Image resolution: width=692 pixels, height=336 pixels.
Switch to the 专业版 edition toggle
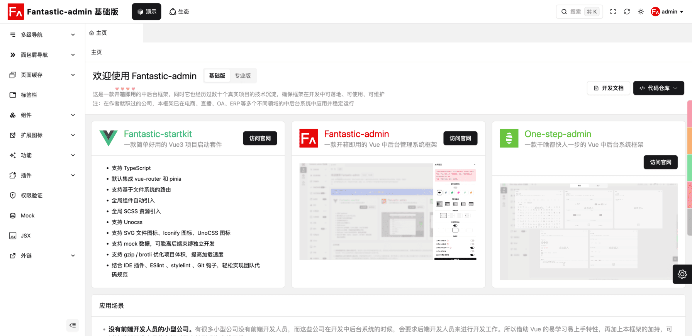243,76
